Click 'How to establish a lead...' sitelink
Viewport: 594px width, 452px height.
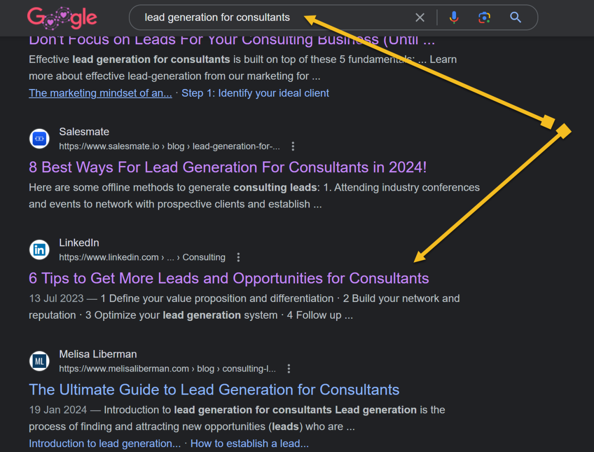click(249, 443)
